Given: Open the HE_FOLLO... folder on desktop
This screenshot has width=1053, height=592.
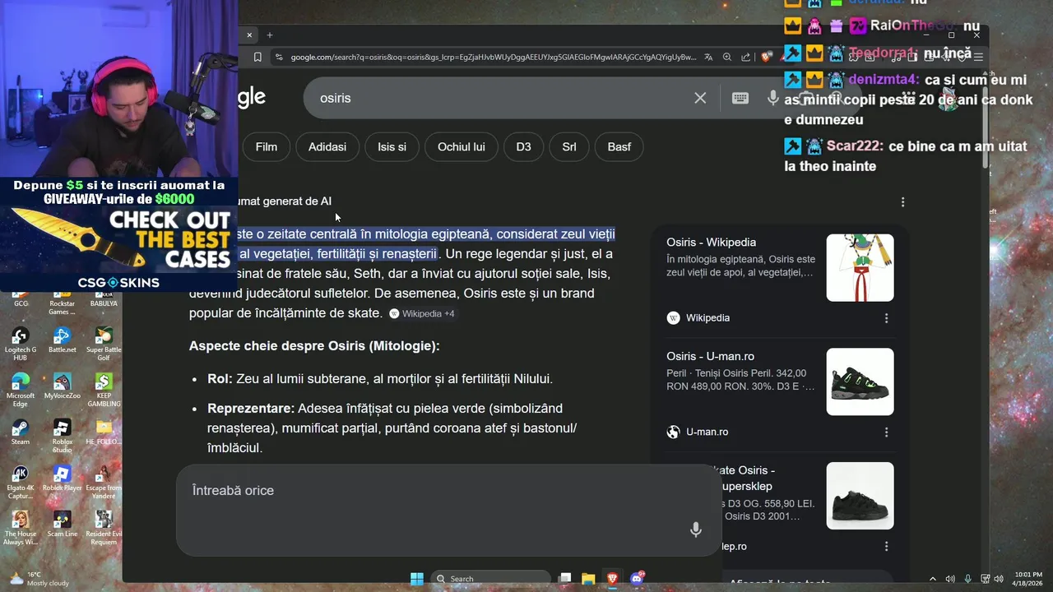Looking at the screenshot, I should pos(104,432).
